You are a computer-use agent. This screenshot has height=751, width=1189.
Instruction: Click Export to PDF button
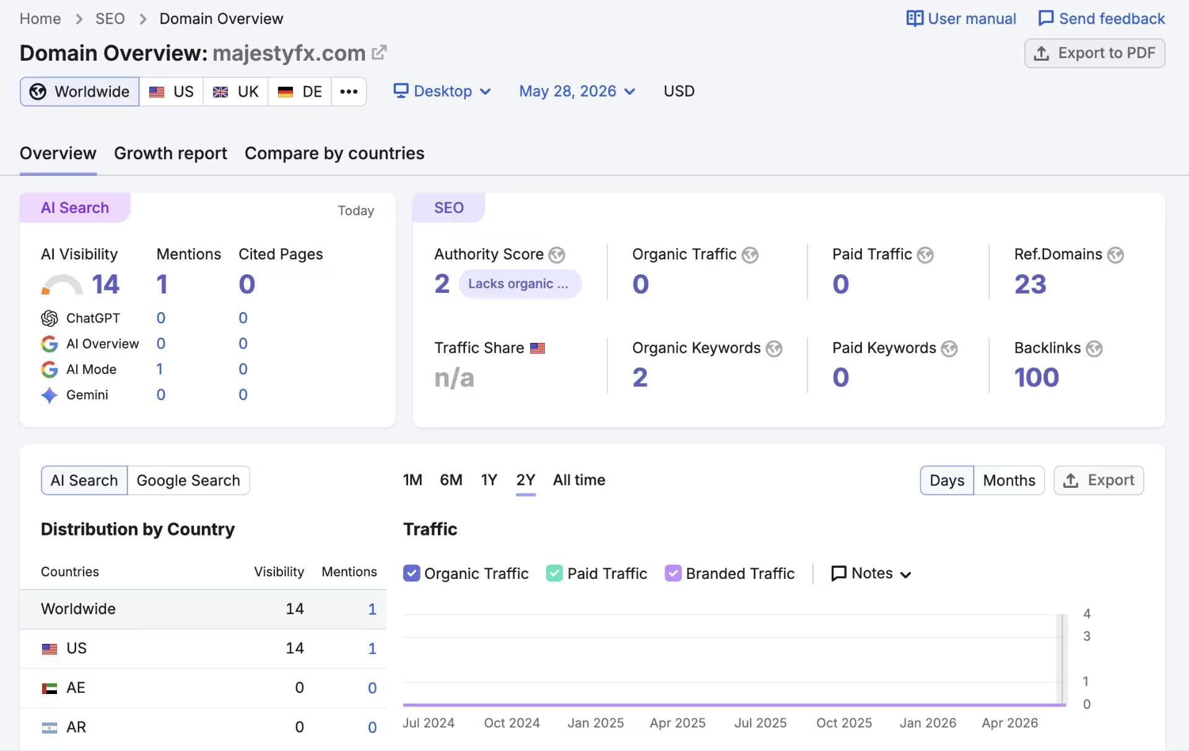pyautogui.click(x=1095, y=53)
